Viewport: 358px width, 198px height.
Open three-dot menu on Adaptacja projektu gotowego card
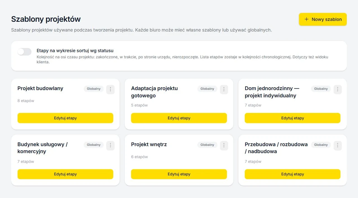tap(224, 89)
